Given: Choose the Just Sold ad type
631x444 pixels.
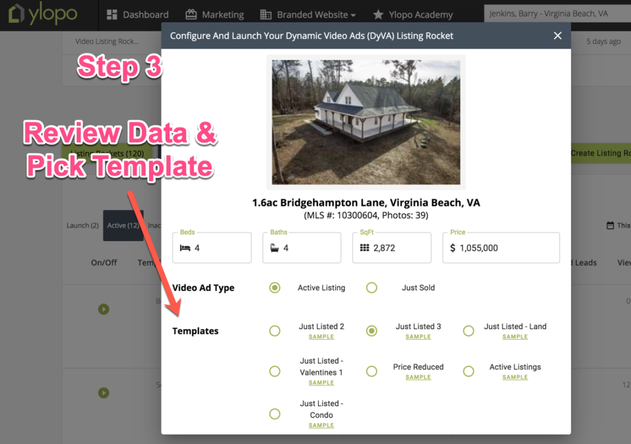Looking at the screenshot, I should 372,288.
